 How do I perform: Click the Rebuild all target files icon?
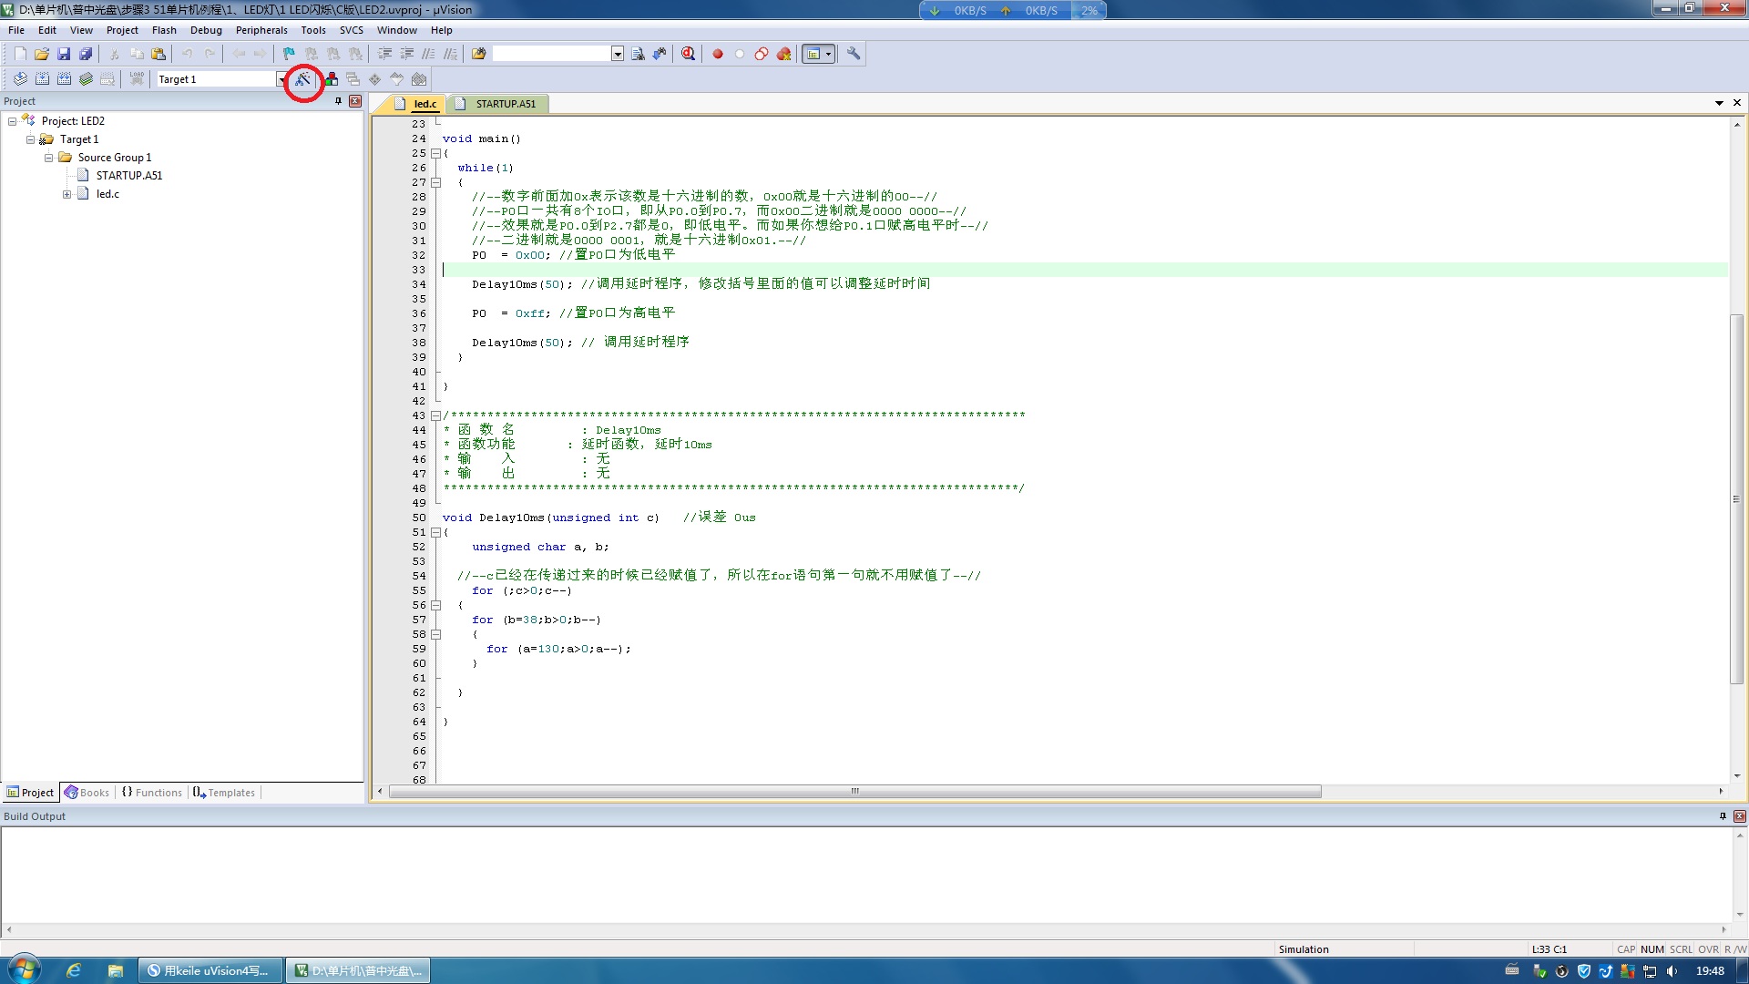click(x=64, y=79)
